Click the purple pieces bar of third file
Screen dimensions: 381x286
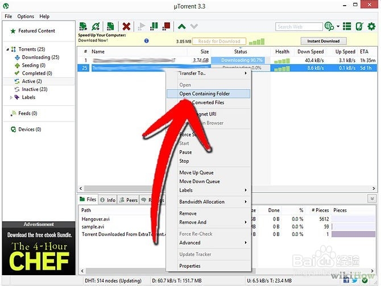pos(353,234)
